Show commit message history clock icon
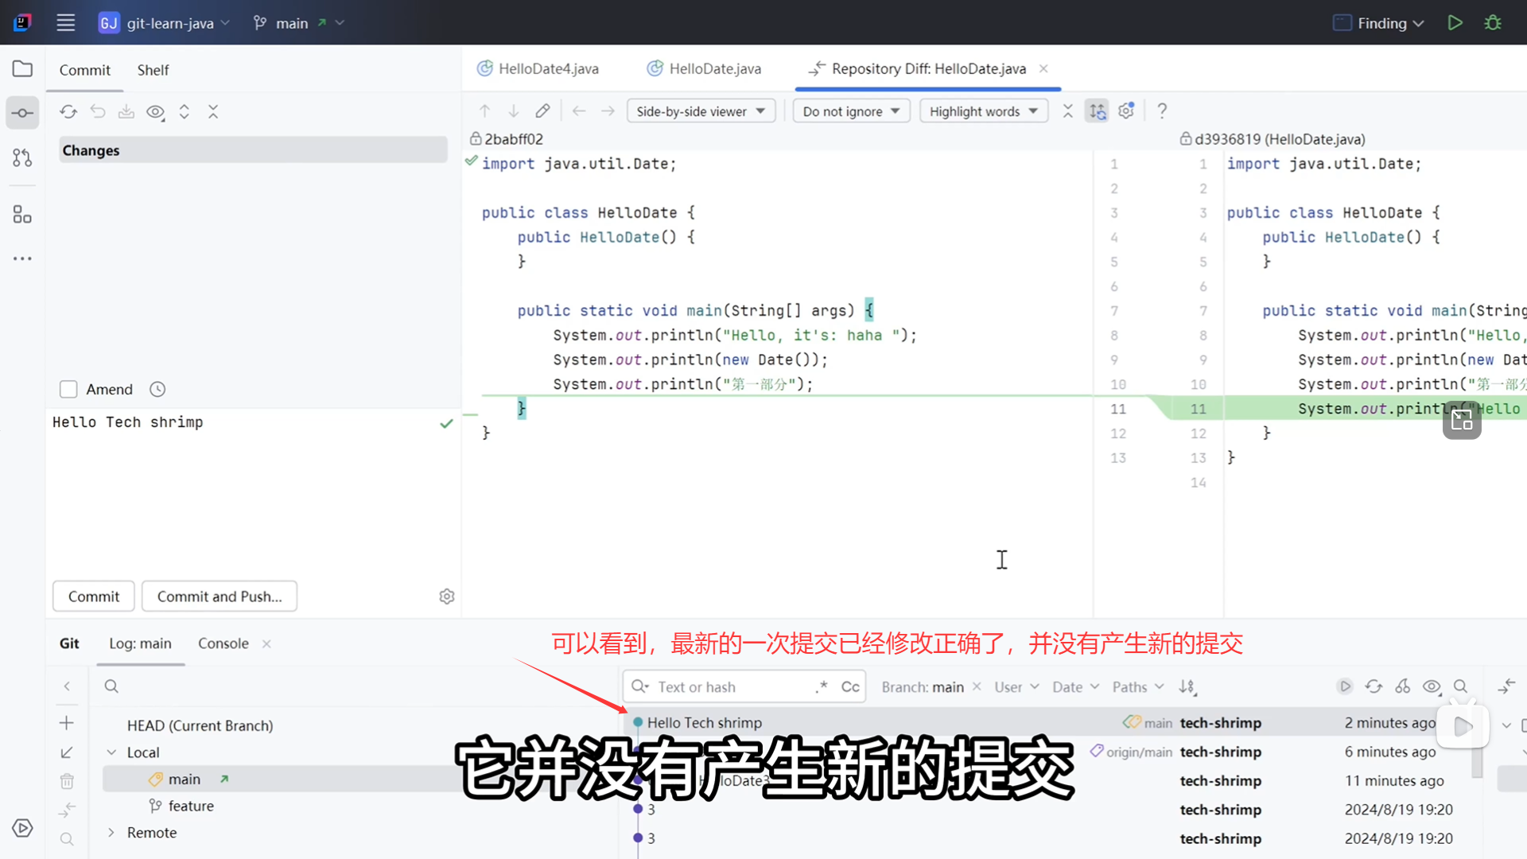The height and width of the screenshot is (859, 1527). (157, 389)
